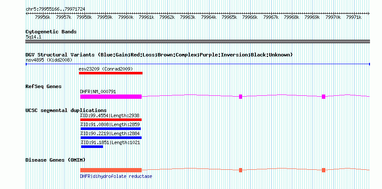
Task: Click the 79960k ruler tick label
Action: coord(126,17)
